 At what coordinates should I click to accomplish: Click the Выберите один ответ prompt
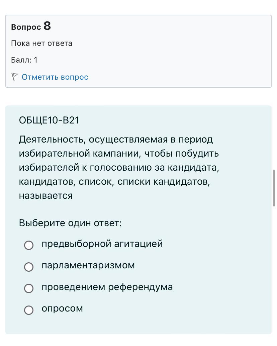tap(70, 223)
